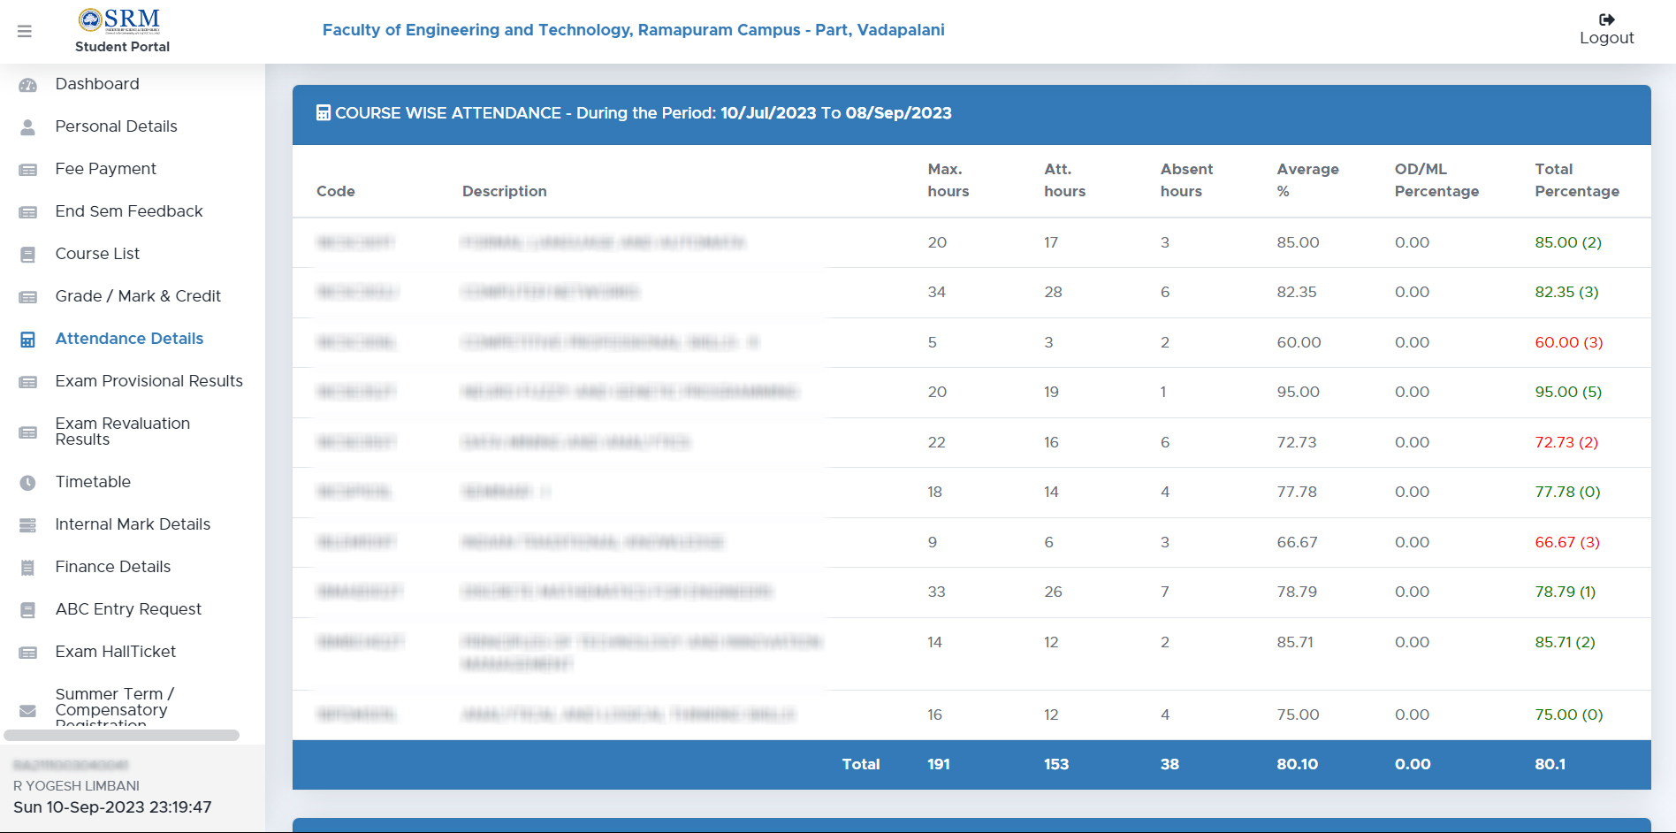
Task: Select the Logout exit icon
Action: point(1606,19)
